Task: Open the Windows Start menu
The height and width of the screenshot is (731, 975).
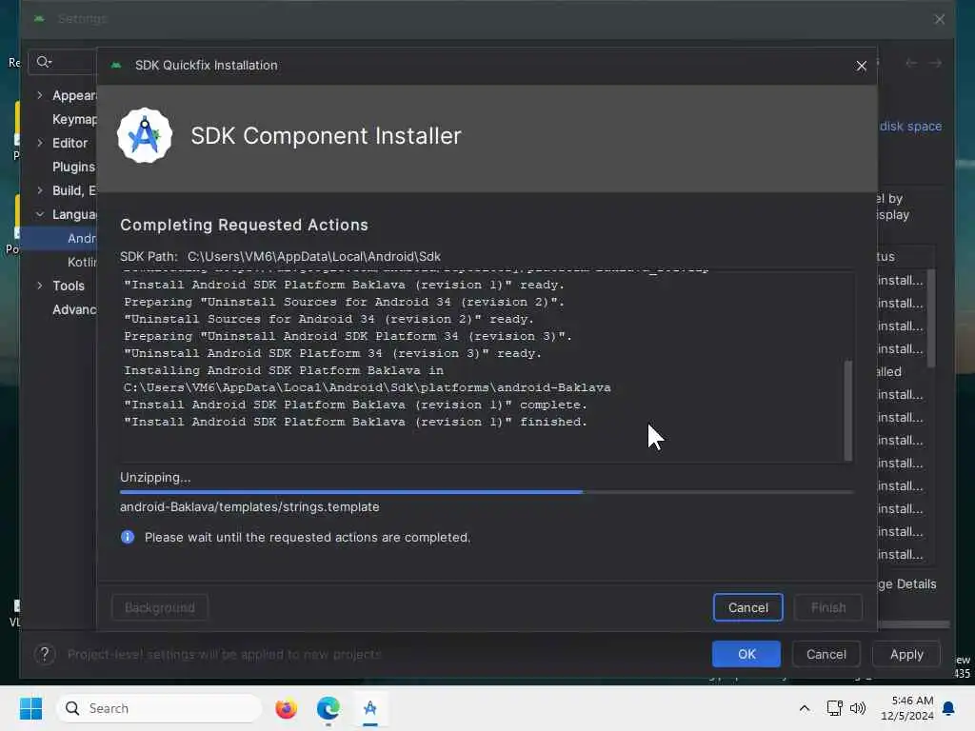Action: (x=30, y=708)
